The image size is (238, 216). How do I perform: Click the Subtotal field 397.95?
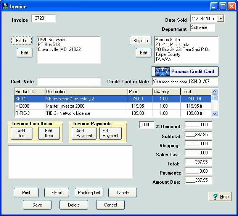coord(198,135)
